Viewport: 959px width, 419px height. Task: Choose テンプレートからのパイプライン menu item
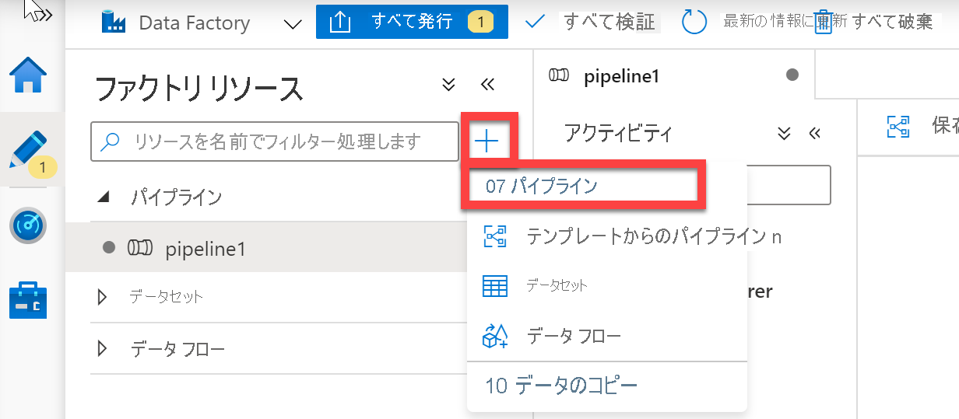(606, 236)
